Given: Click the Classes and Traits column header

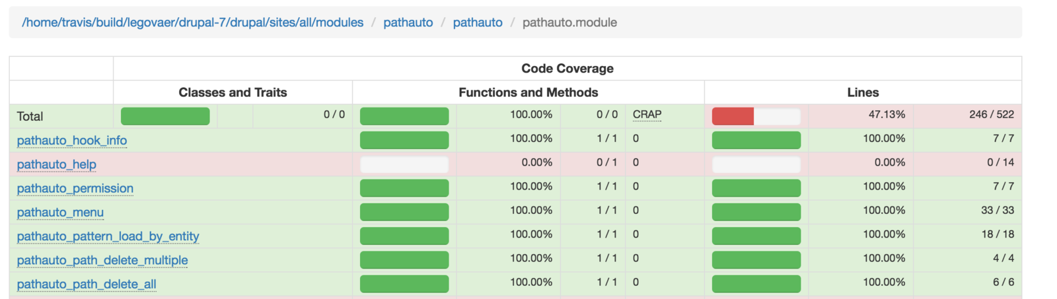Looking at the screenshot, I should [x=233, y=92].
